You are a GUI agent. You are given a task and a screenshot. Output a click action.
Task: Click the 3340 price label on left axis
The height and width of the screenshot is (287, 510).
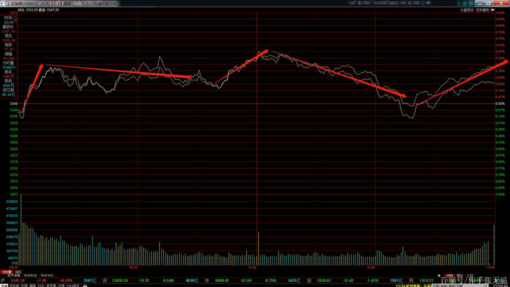tap(13, 103)
